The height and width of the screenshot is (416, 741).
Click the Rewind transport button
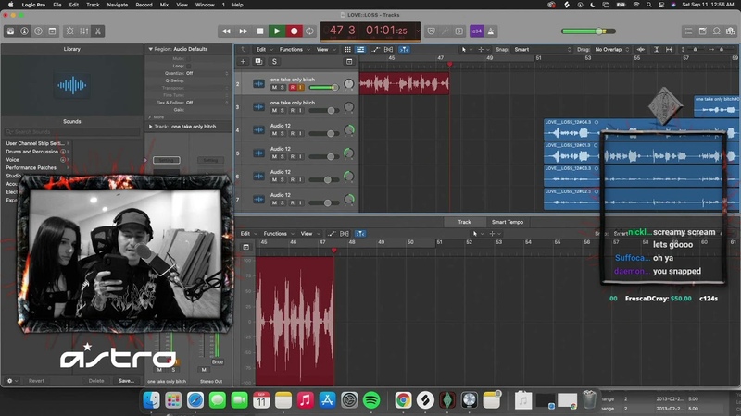(x=226, y=31)
